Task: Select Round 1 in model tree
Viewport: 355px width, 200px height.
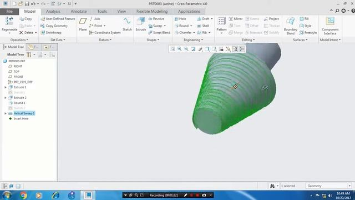Action: coord(19,103)
